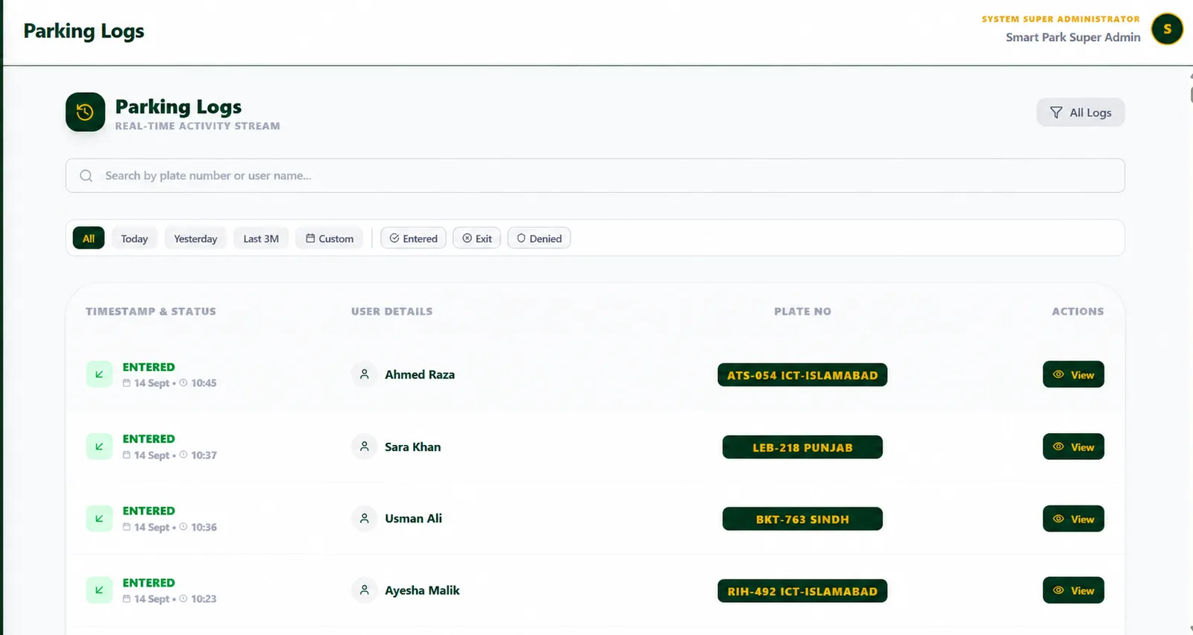Click plate badge ATS-054 ICT-ISLAMABAD
This screenshot has height=635, width=1193.
[802, 375]
